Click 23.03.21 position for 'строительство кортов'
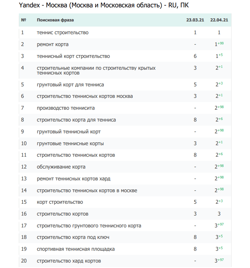 coord(195,214)
